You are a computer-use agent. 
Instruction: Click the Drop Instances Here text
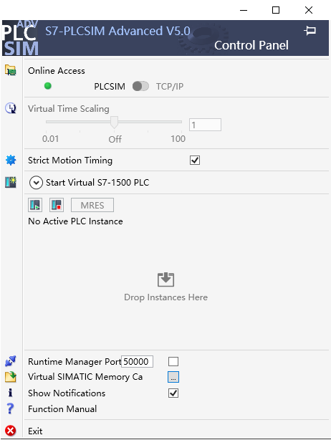[x=165, y=297]
